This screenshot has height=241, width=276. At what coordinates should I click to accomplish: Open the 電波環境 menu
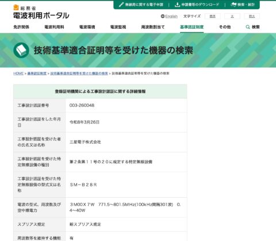click(x=87, y=27)
